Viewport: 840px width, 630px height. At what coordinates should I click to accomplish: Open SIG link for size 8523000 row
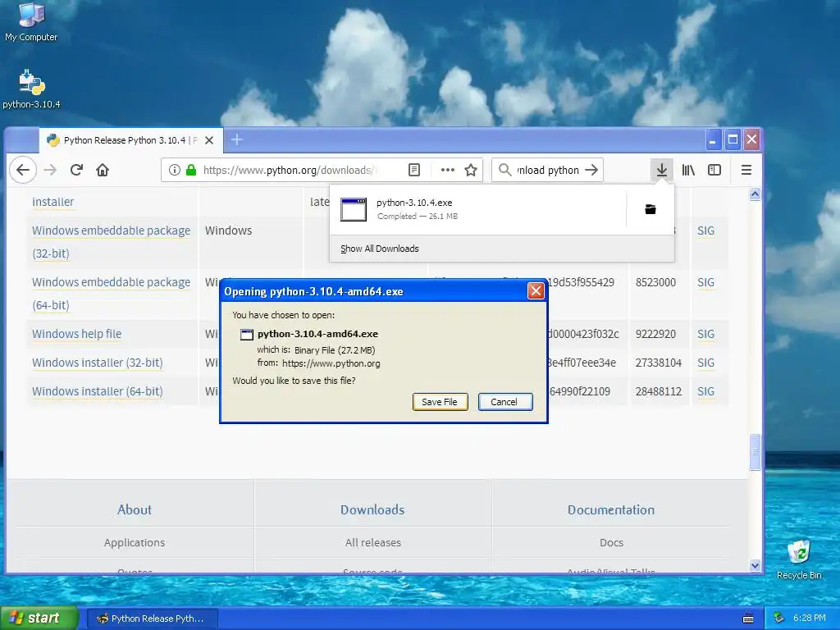[705, 282]
